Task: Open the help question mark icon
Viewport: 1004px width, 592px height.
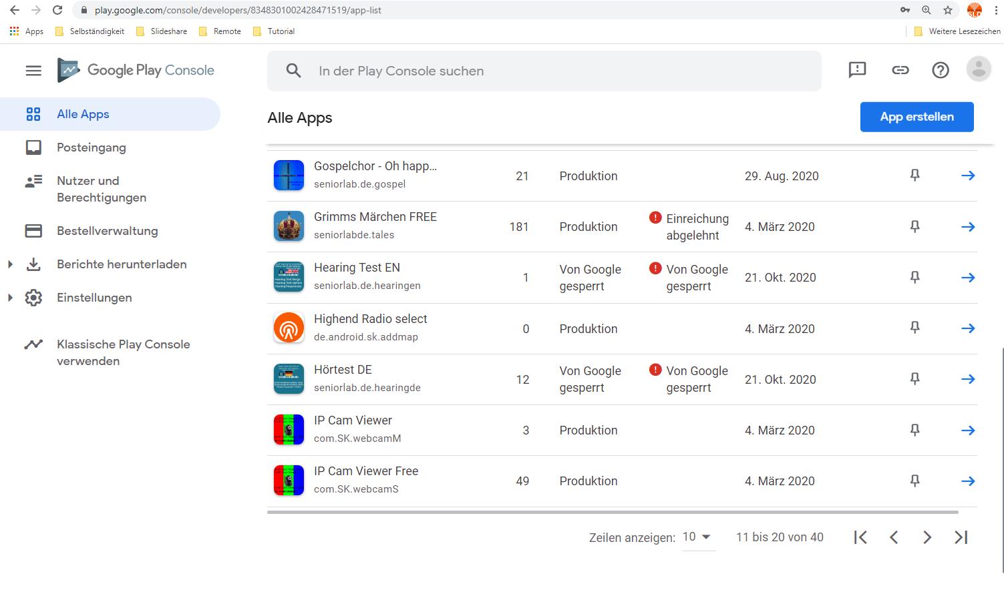Action: (941, 70)
